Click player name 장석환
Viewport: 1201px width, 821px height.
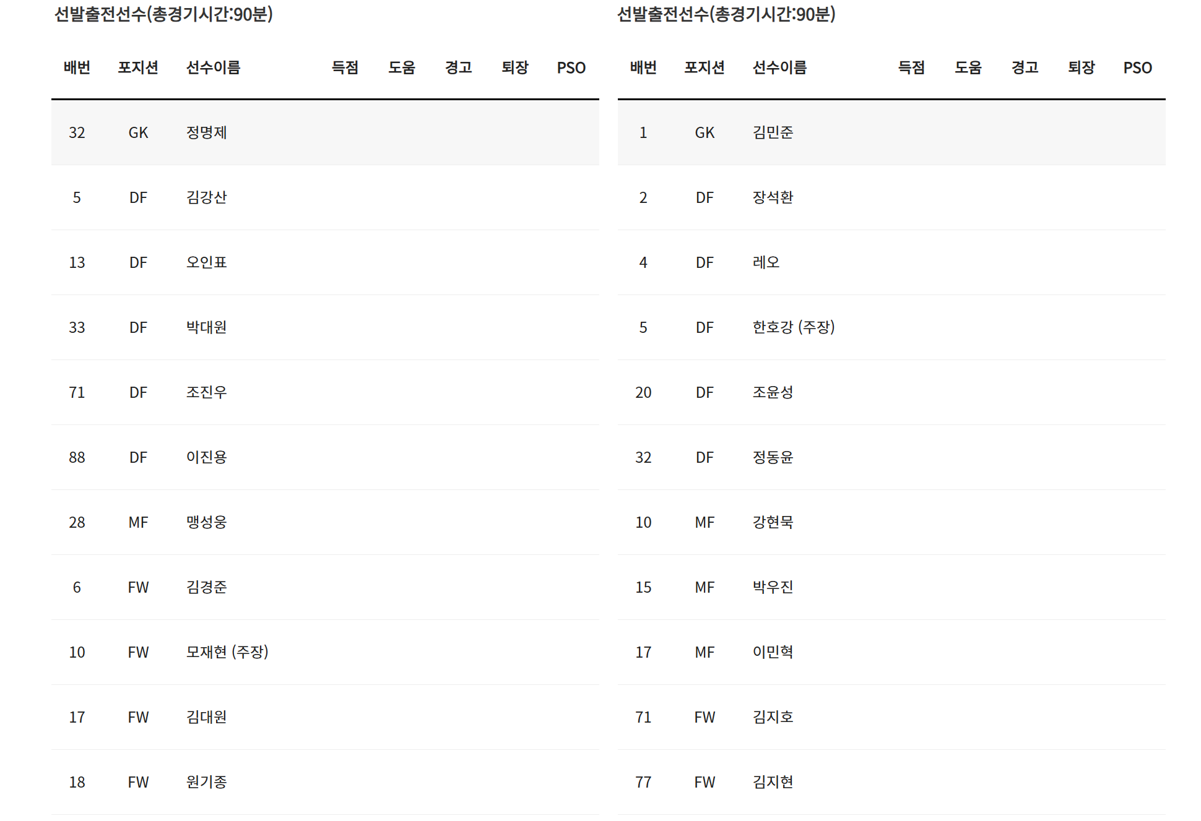[773, 197]
